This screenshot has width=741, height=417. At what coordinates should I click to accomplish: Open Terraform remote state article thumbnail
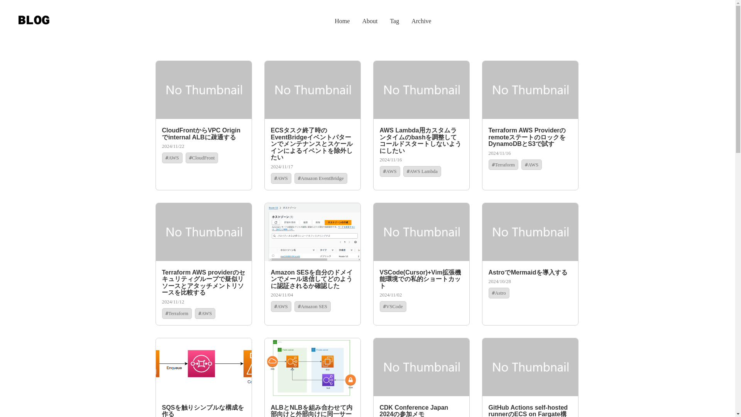coord(530,90)
